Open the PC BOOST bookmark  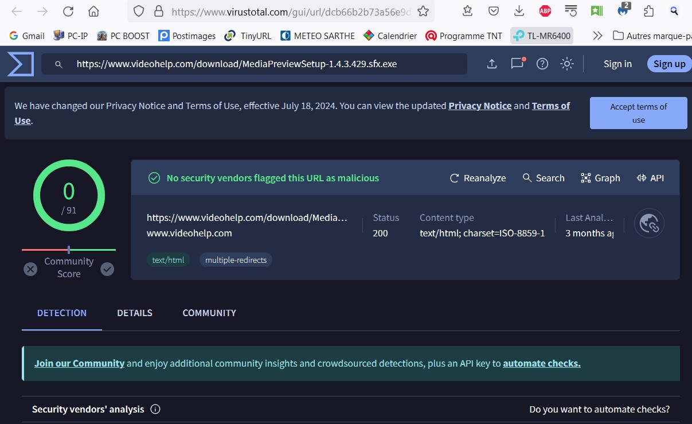coord(123,36)
